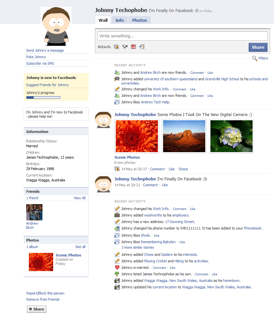Click the tree icon by James Technophobe son story

click(x=117, y=274)
